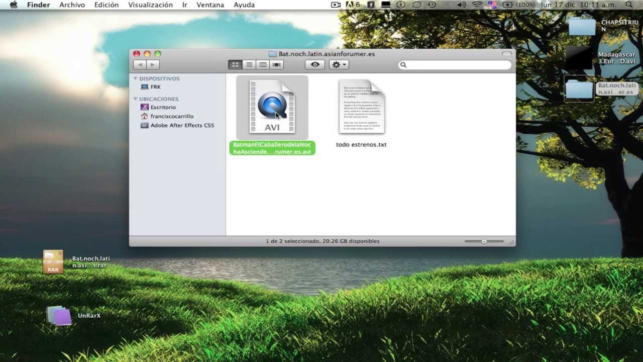Open the Ir menu
The image size is (643, 362).
click(x=185, y=5)
